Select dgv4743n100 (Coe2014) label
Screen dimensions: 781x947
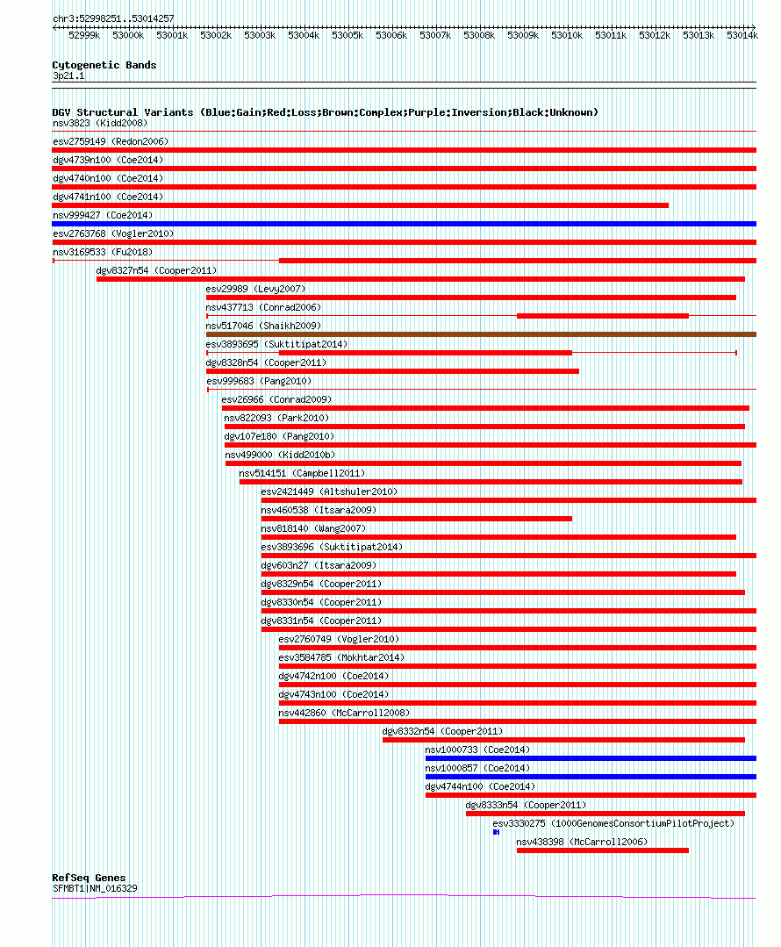click(x=333, y=694)
